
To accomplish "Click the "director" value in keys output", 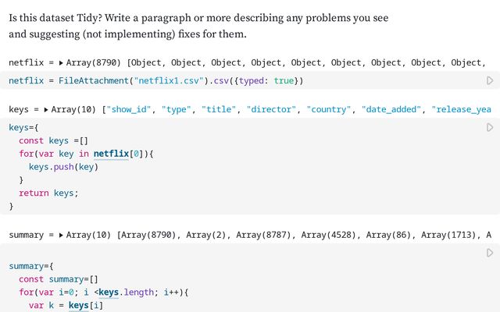I will tap(273, 110).
